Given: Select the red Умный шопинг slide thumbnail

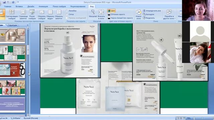Looking at the screenshot, I should click(x=13, y=70).
